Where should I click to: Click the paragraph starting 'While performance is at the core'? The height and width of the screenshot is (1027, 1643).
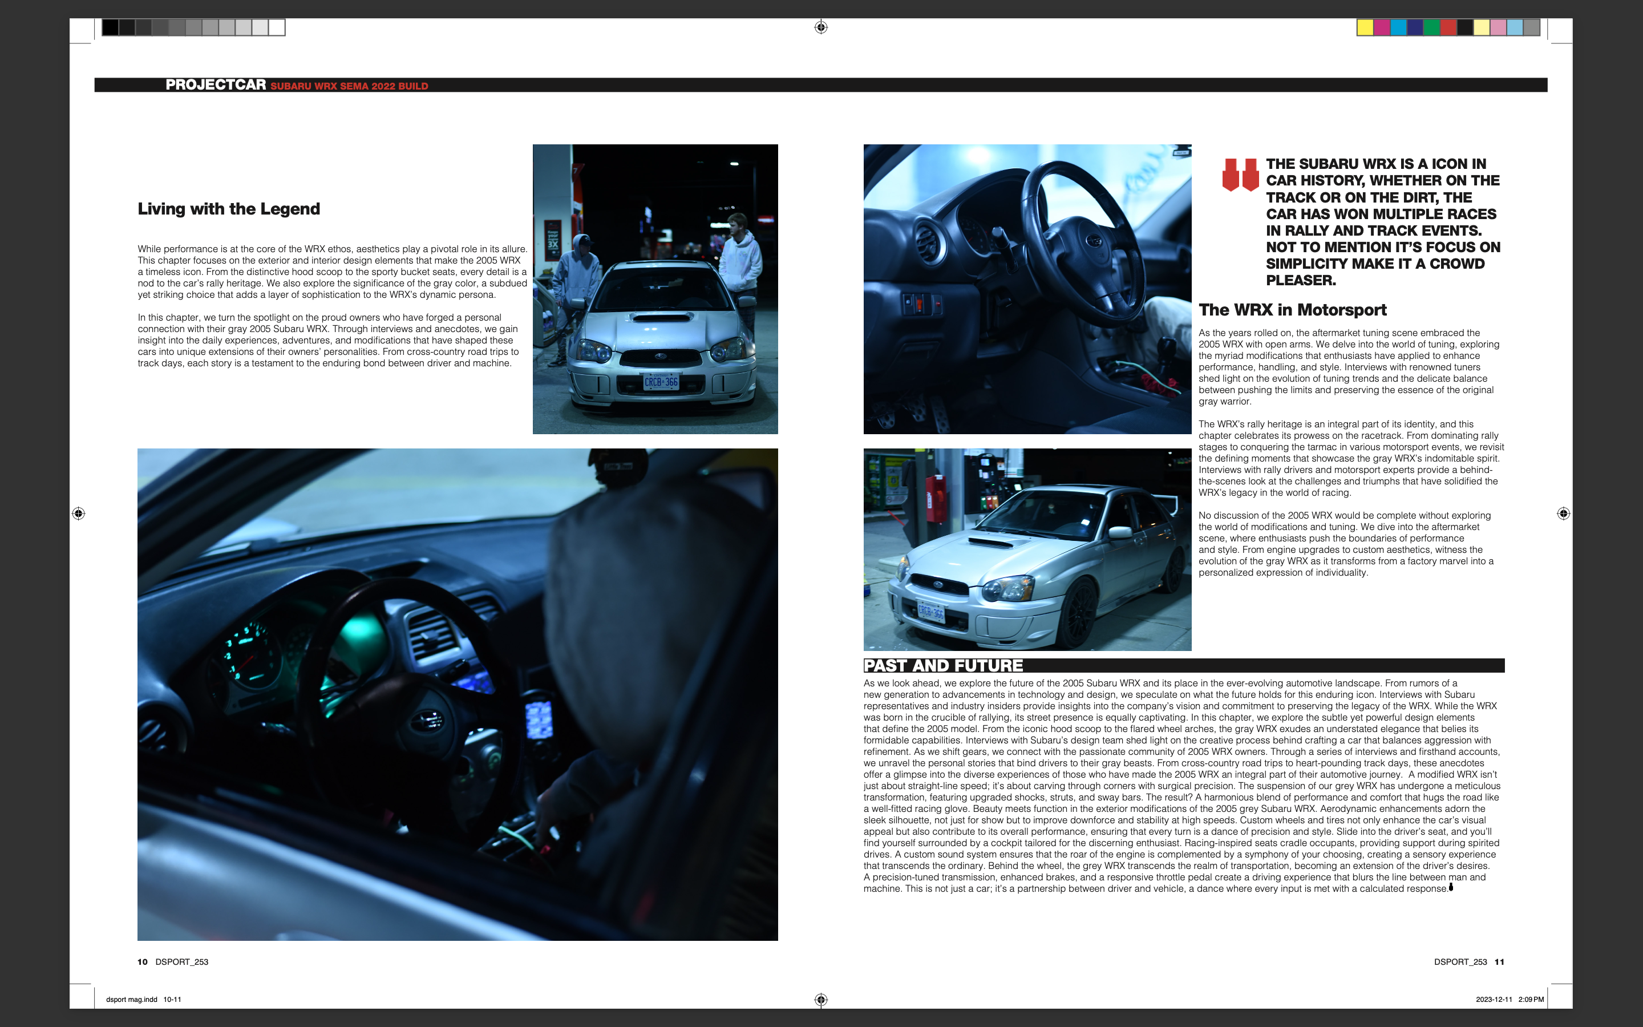pos(333,272)
